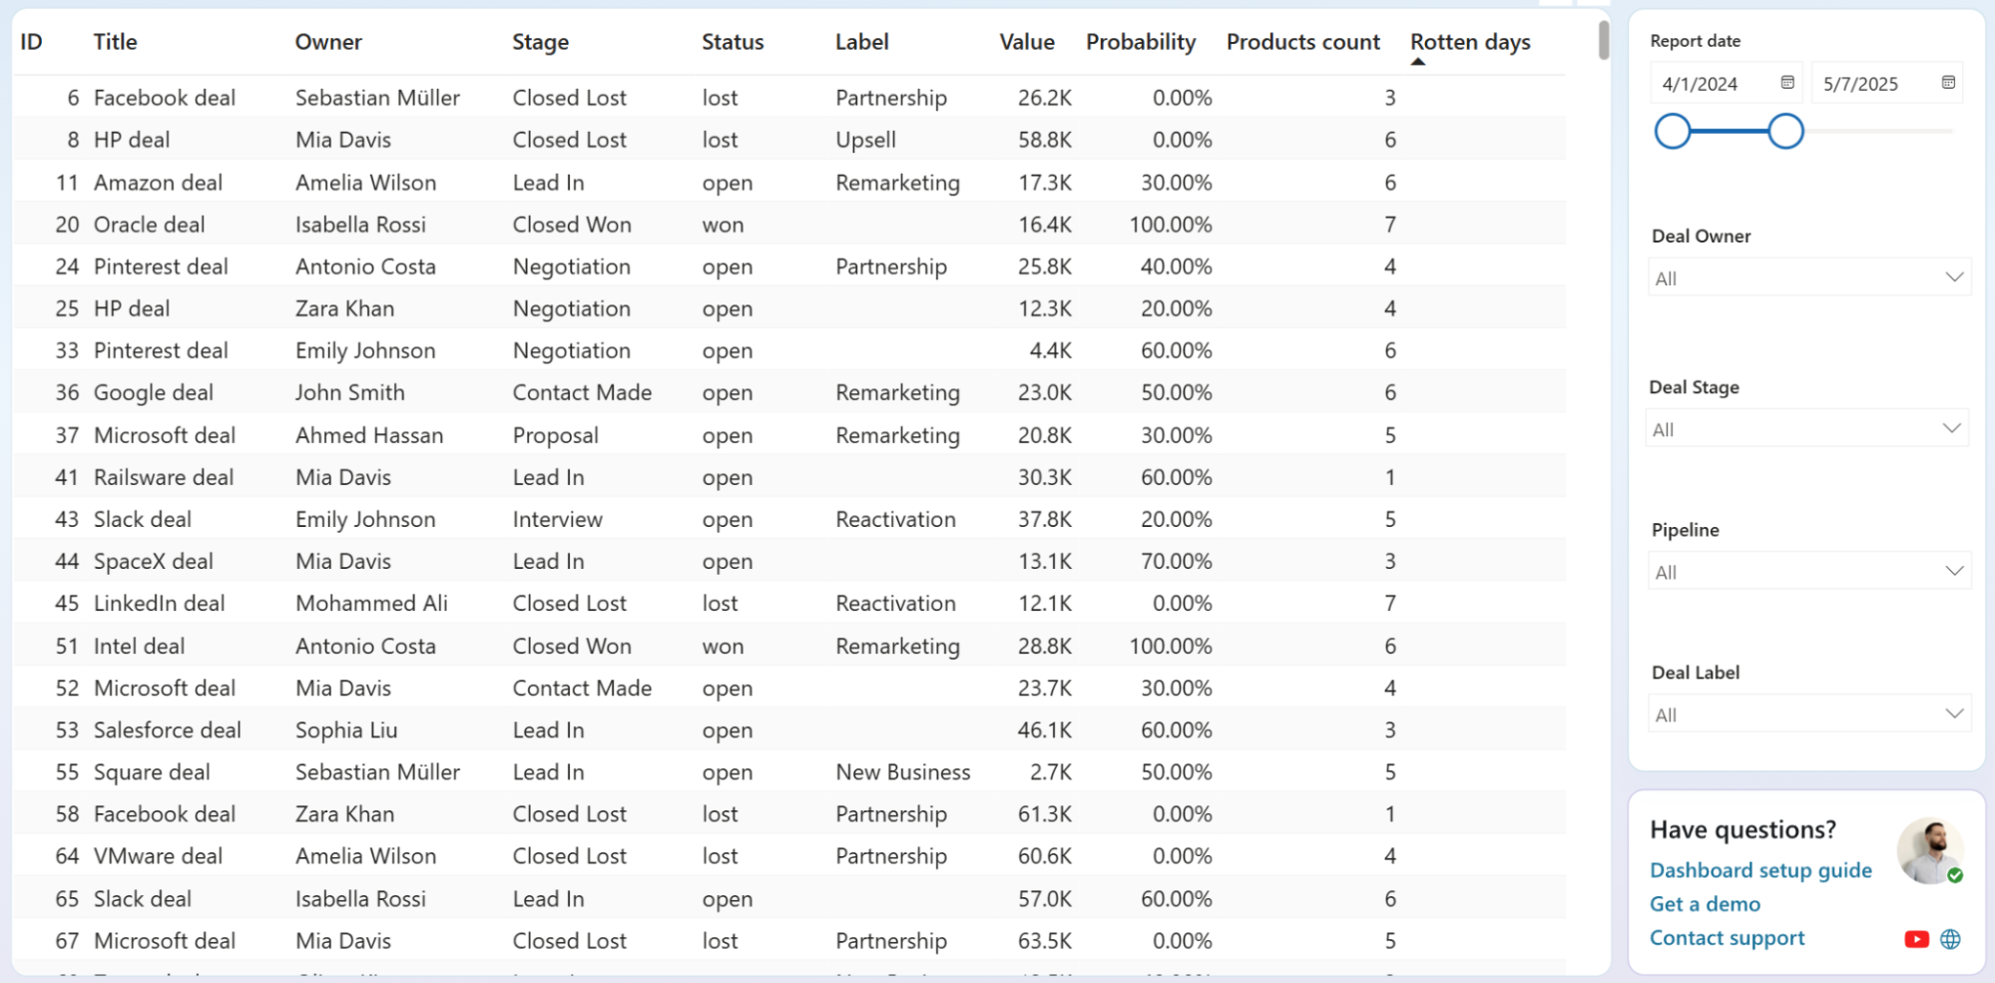Sort by the ID column header
The width and height of the screenshot is (1995, 983).
tap(31, 42)
